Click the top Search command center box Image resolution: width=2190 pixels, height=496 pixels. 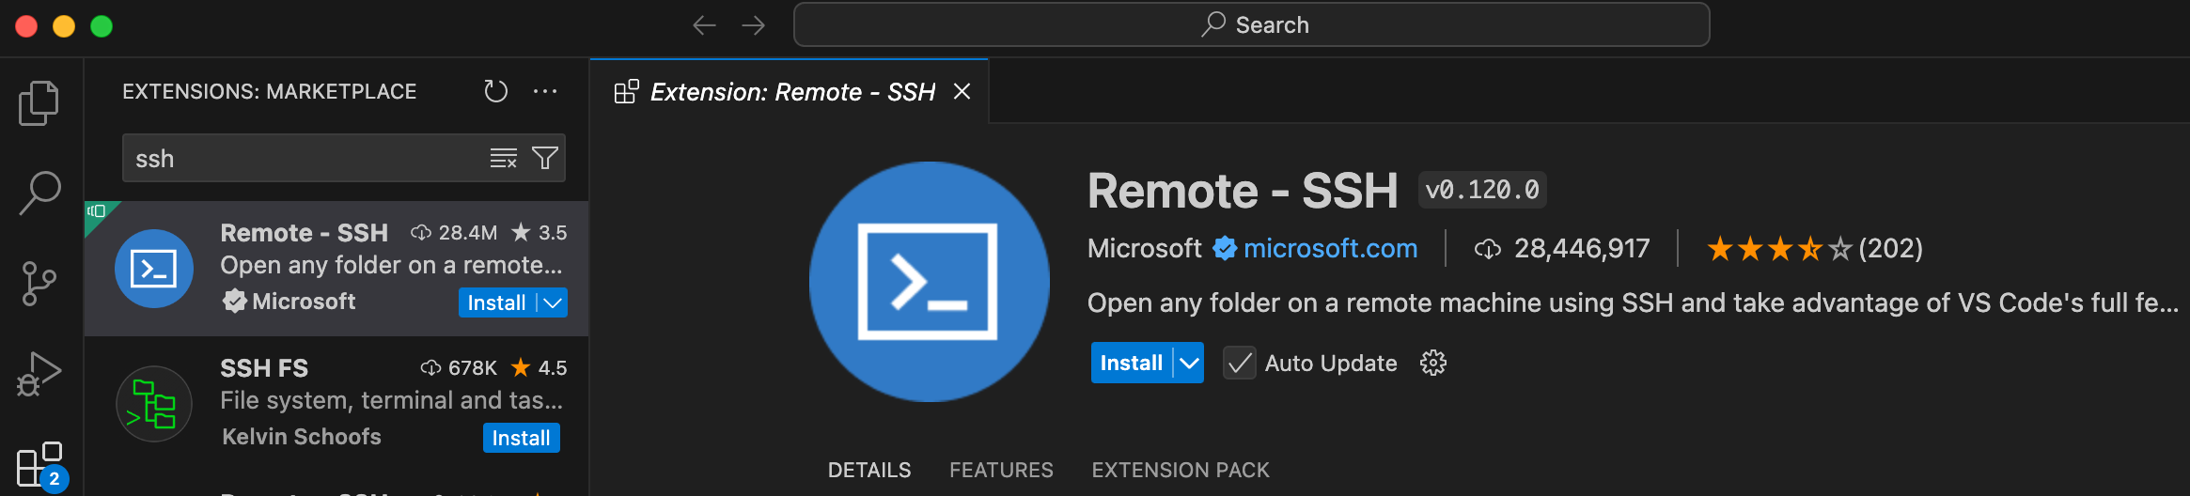click(x=1251, y=24)
